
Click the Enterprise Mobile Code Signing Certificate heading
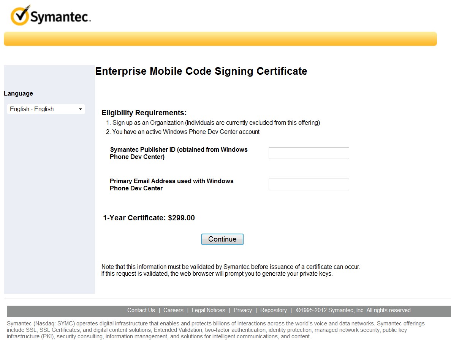point(201,71)
